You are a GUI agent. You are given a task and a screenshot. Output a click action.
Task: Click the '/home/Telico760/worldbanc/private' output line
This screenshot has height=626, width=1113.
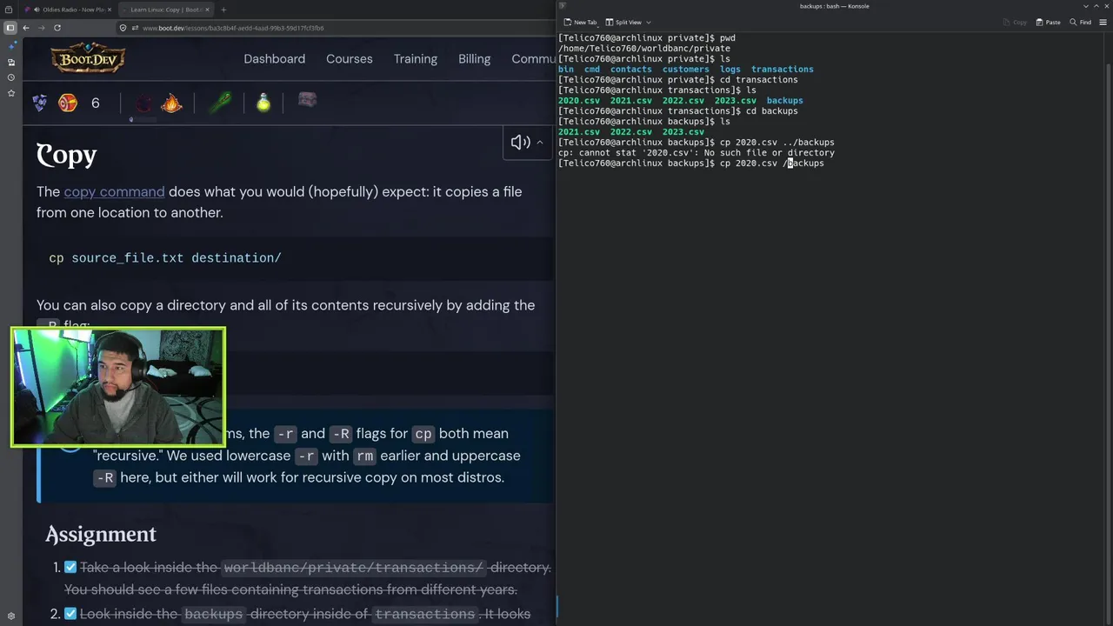[x=644, y=49]
